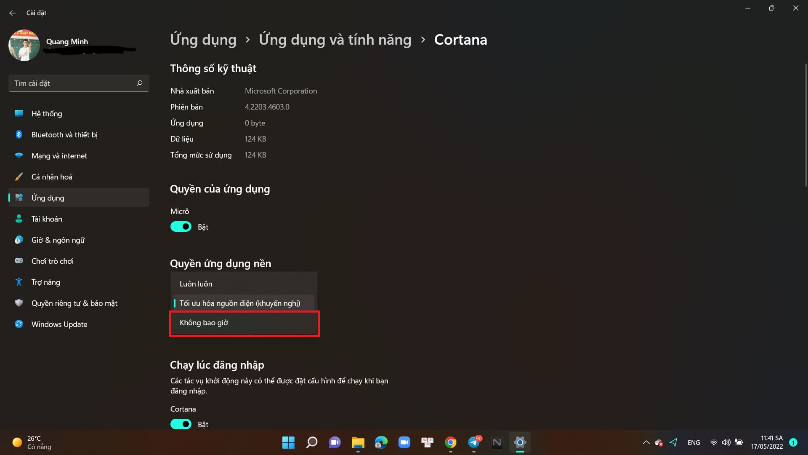Open the Hệ thống settings page

[x=79, y=113]
